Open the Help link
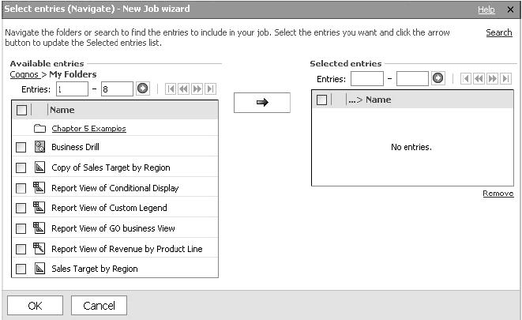Image resolution: width=522 pixels, height=320 pixels. 486,9
